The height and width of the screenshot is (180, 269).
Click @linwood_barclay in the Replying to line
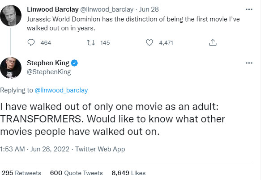coord(61,90)
